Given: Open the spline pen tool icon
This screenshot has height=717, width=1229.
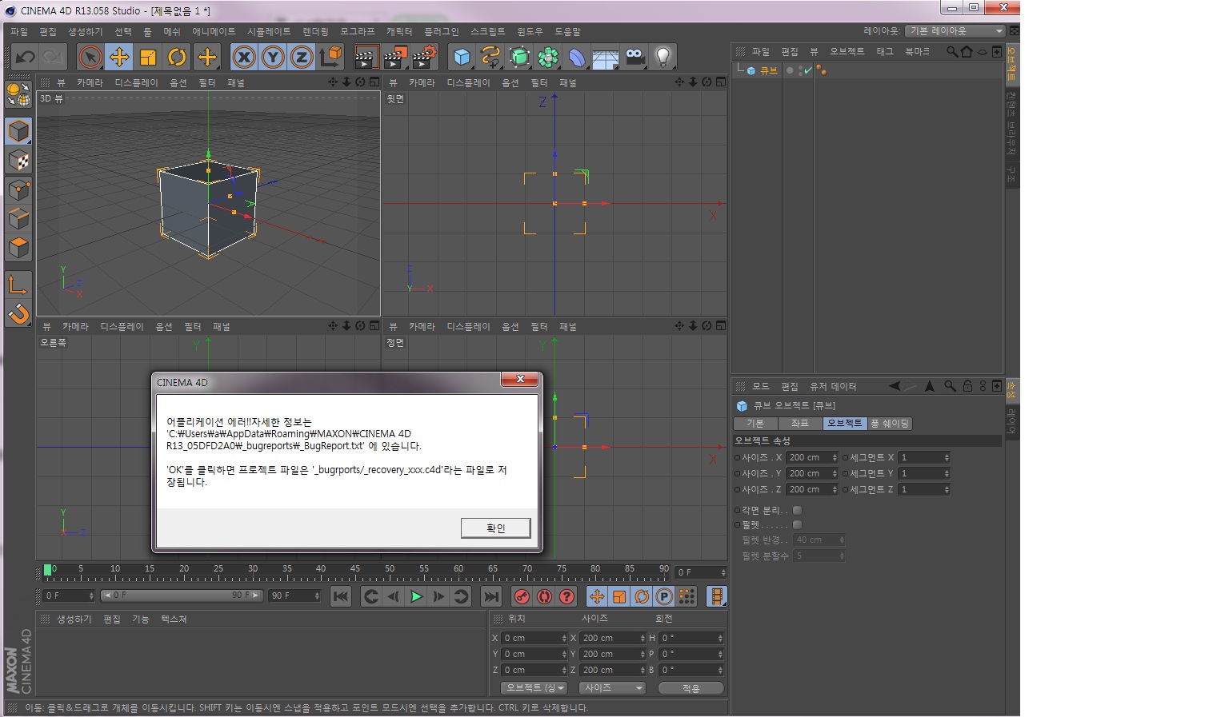Looking at the screenshot, I should click(490, 57).
